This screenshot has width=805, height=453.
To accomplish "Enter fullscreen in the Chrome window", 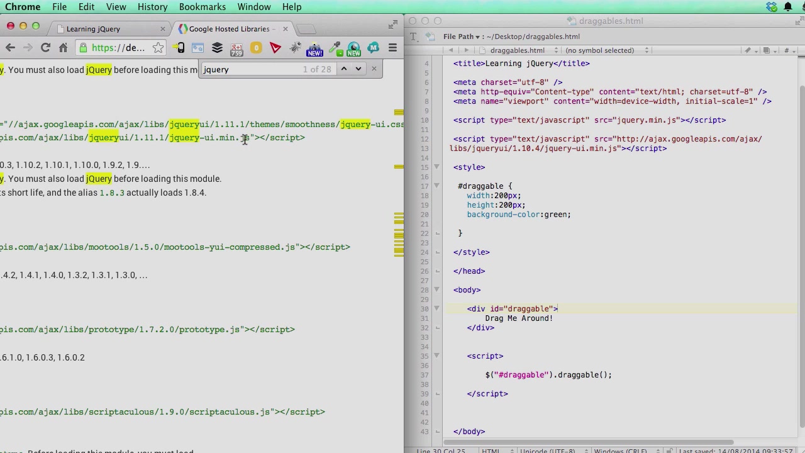I will (x=393, y=24).
